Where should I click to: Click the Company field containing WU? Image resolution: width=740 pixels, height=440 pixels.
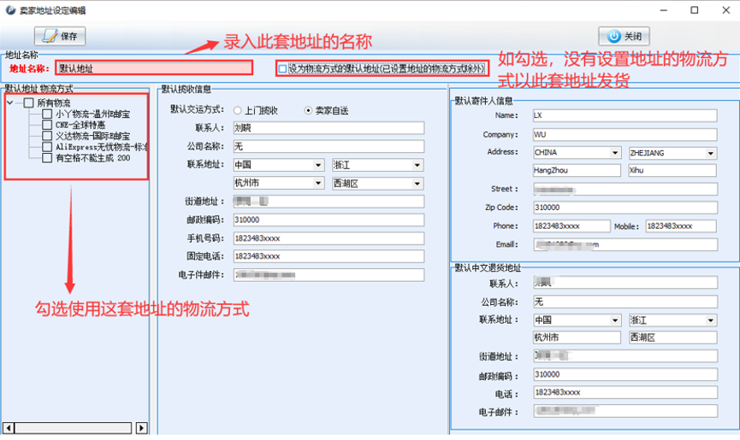[x=625, y=135]
